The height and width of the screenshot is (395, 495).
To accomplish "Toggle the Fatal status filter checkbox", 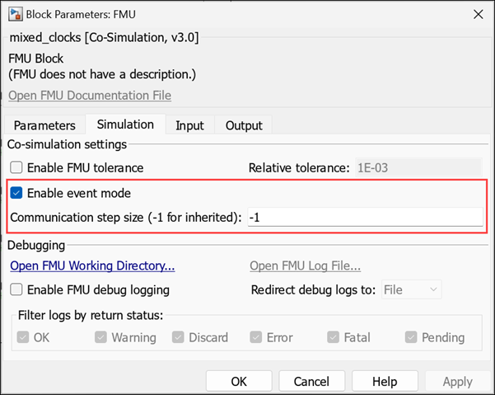I will pos(334,337).
